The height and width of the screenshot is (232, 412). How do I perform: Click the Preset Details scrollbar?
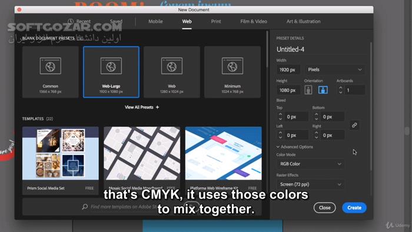[x=371, y=107]
